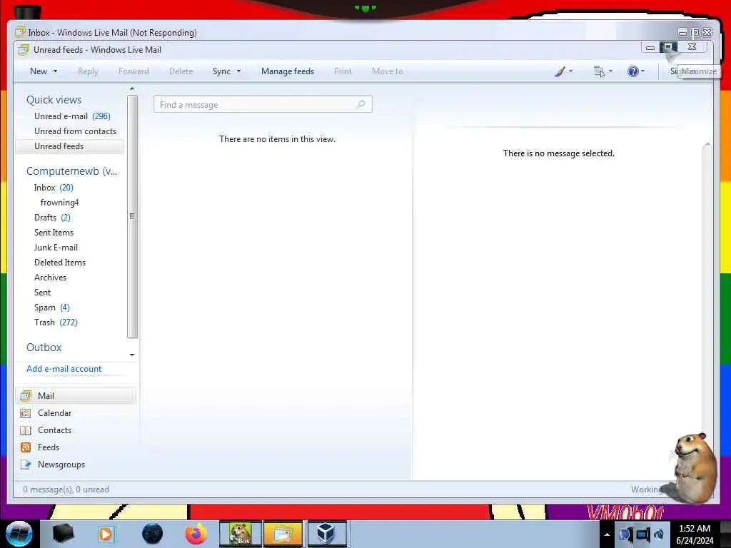Expand the New dropdown arrow
The width and height of the screenshot is (731, 548).
(55, 71)
